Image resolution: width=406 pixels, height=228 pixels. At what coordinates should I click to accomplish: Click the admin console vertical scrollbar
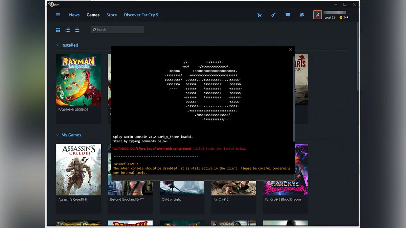293,98
